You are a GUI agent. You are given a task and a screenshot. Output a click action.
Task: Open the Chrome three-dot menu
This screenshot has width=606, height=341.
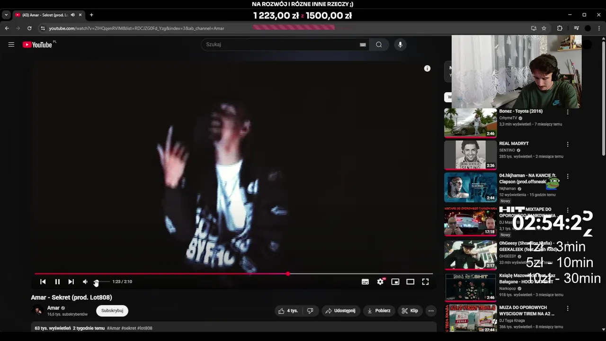599,28
